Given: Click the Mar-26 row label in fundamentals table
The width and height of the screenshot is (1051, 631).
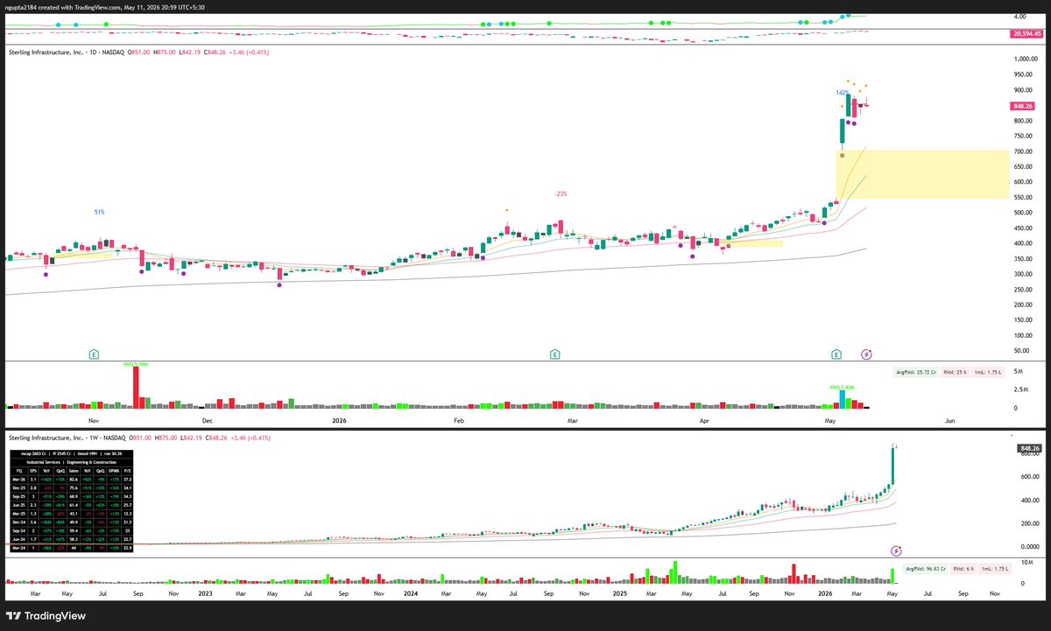Looking at the screenshot, I should 19,480.
